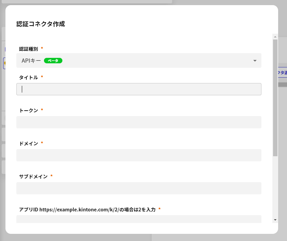The image size is (287, 241).
Task: Click the アプリID kintone URL label
Action: click(87, 209)
